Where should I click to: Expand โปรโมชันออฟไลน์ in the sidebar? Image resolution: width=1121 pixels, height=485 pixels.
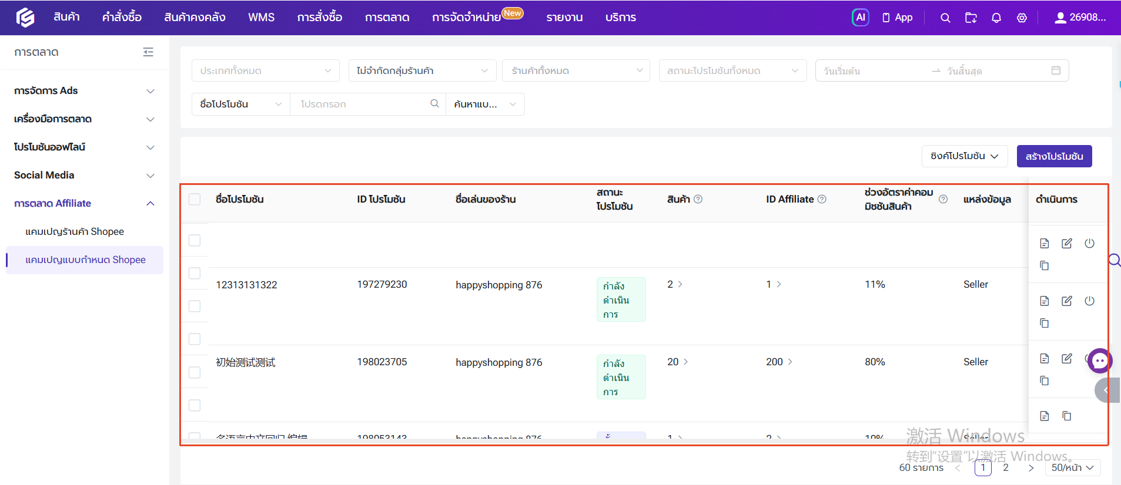(84, 147)
